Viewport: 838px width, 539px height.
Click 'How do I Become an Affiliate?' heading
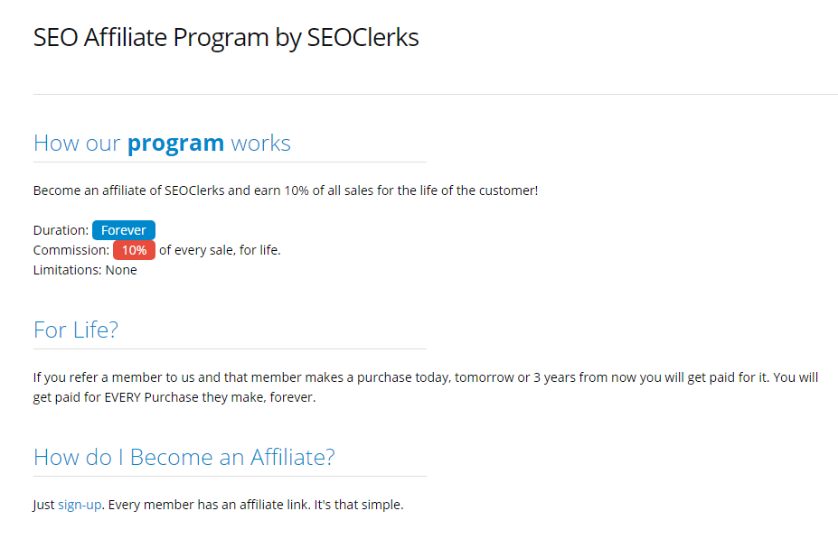(184, 457)
